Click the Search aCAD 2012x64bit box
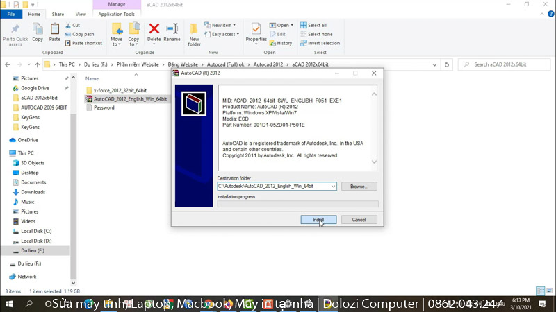The height and width of the screenshot is (312, 556). pos(505,64)
